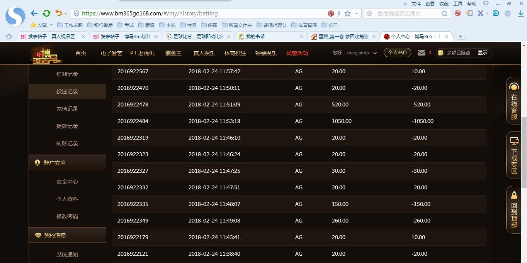
Task: Open the 帮助 menu
Action: [x=472, y=3]
